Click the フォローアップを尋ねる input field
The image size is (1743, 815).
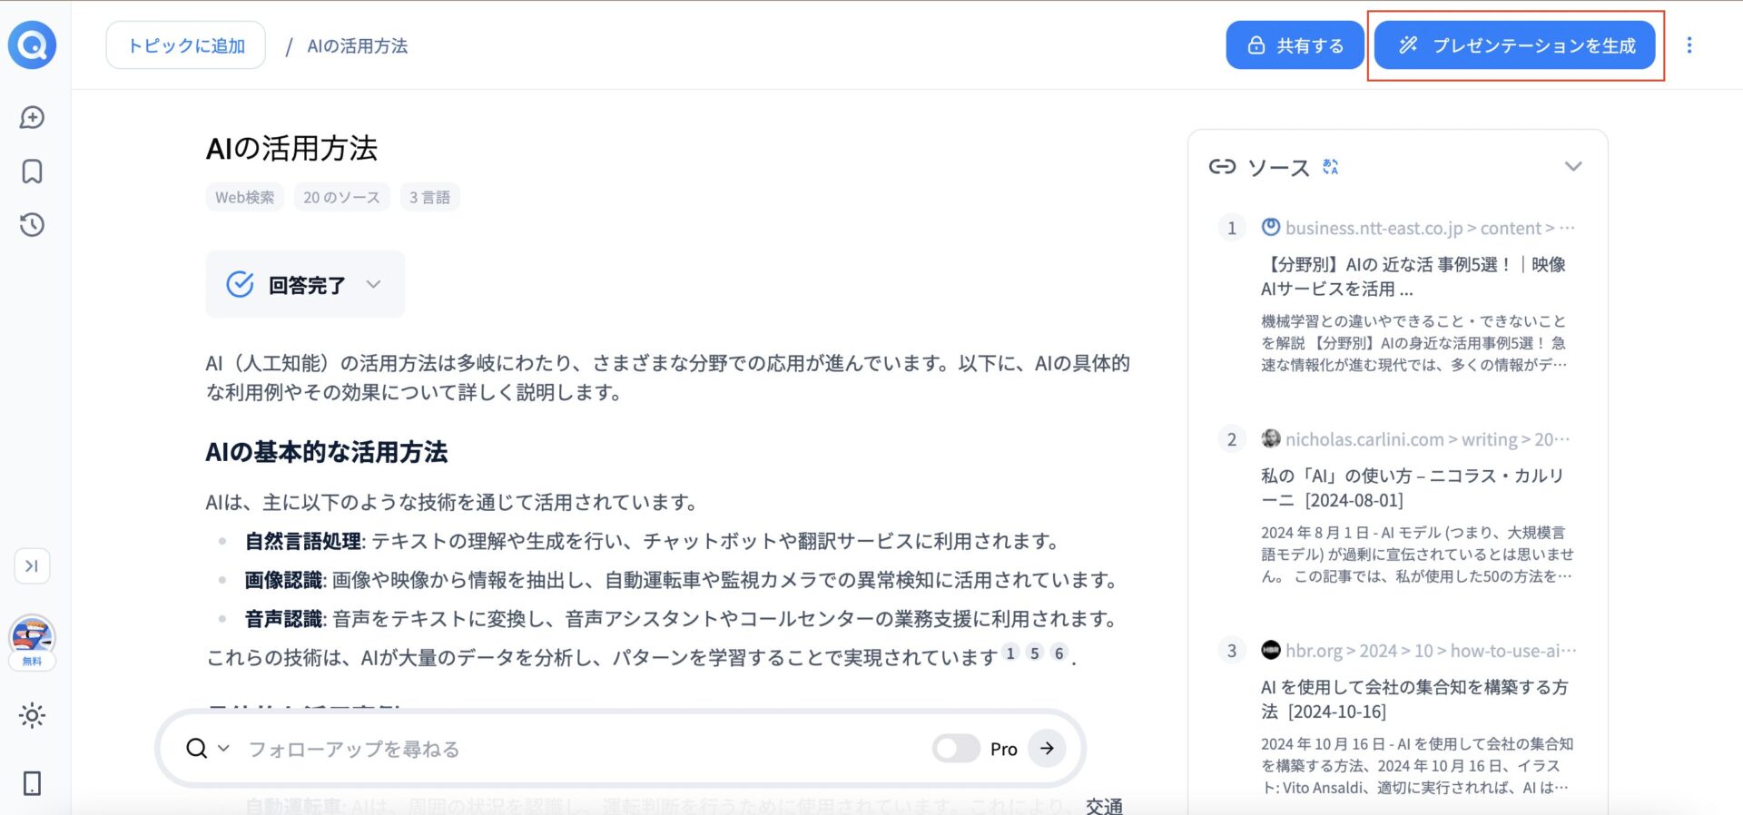click(x=581, y=749)
